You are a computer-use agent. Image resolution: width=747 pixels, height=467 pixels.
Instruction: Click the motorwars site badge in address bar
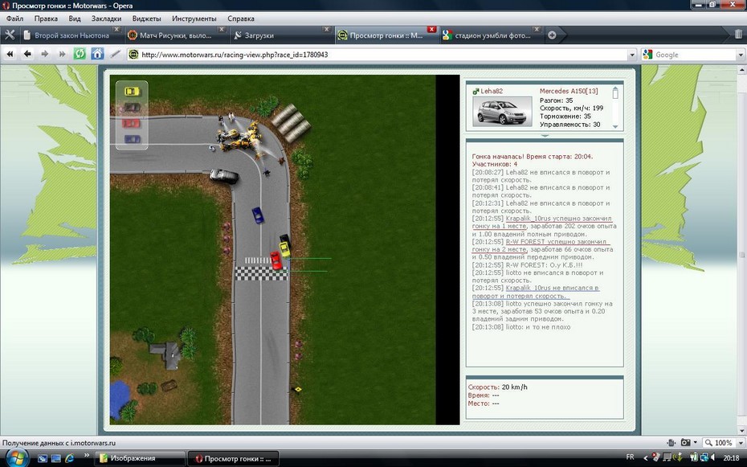click(x=134, y=55)
